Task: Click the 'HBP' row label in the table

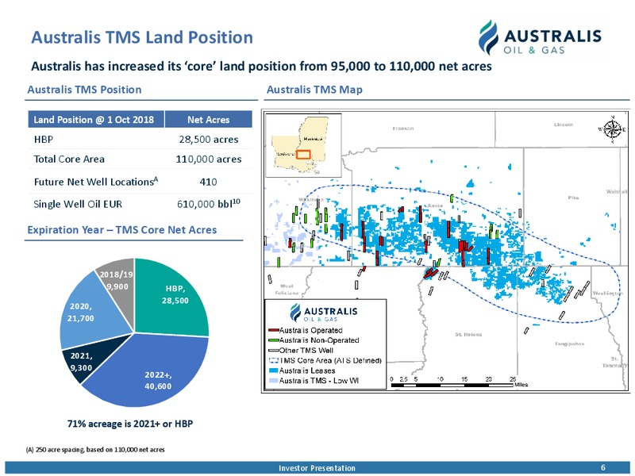Action: 44,140
